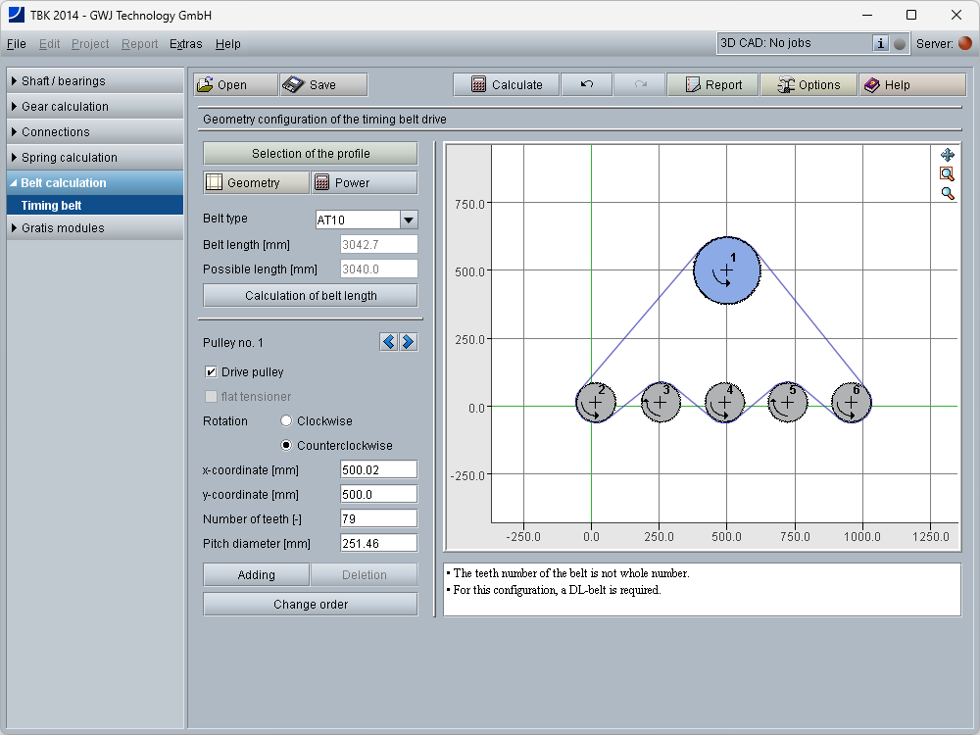Click the Save disk icon
This screenshot has width=980, height=735.
tap(292, 85)
